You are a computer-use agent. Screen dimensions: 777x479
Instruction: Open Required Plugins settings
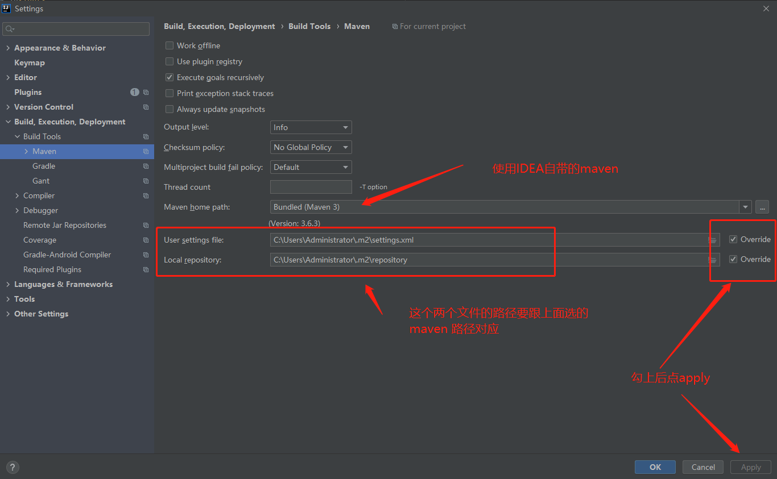pyautogui.click(x=52, y=269)
